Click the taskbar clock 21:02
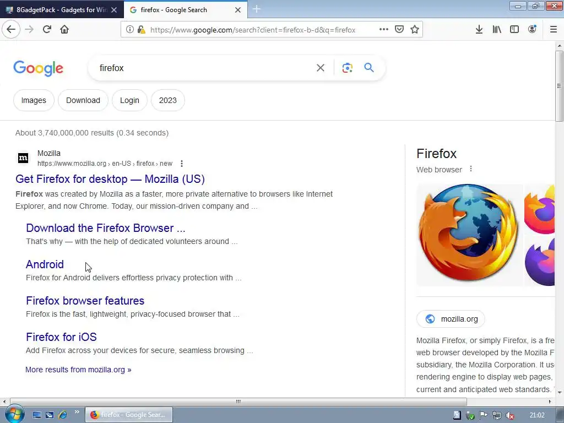 click(537, 415)
